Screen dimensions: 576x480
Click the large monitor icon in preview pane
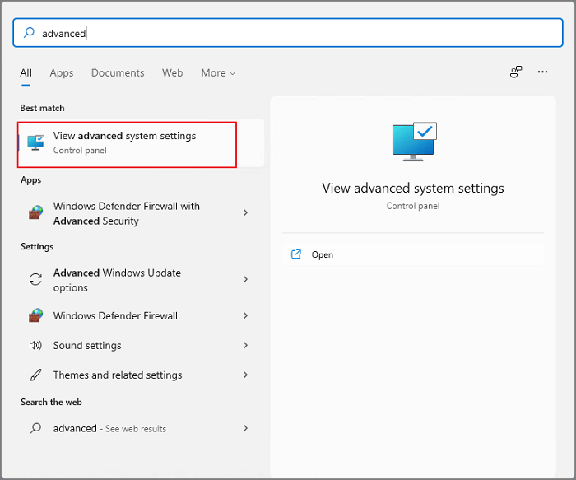[x=413, y=141]
